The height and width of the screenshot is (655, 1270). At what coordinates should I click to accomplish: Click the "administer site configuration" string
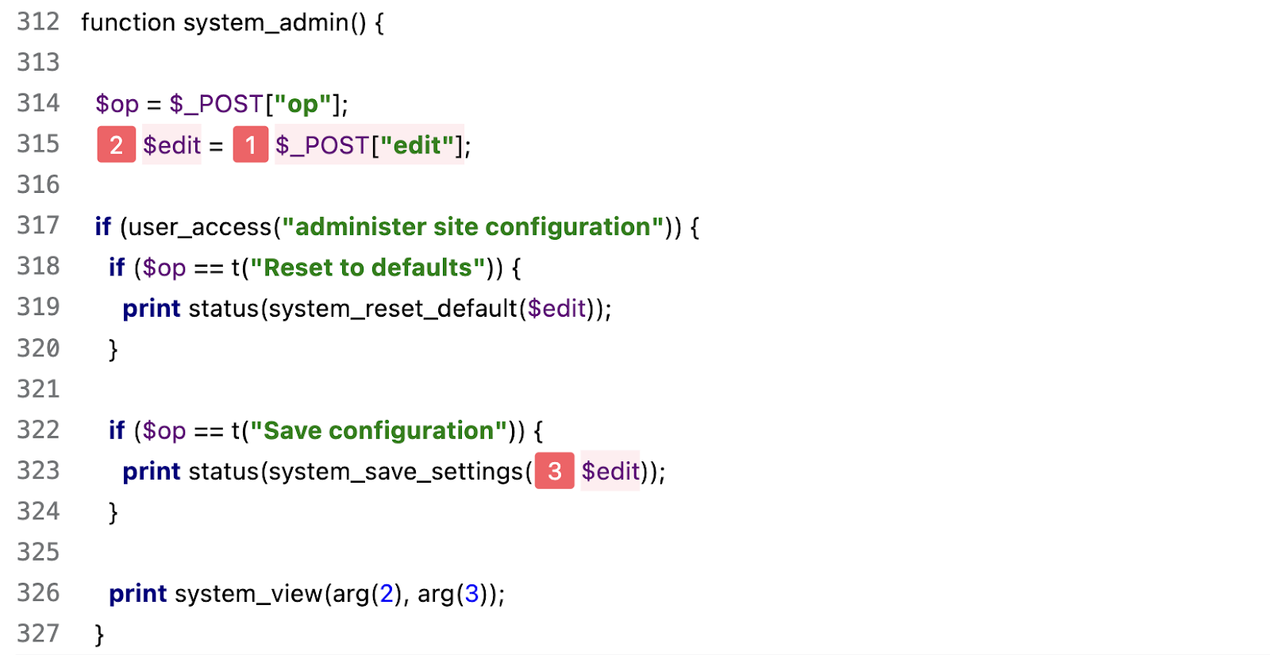click(x=473, y=227)
